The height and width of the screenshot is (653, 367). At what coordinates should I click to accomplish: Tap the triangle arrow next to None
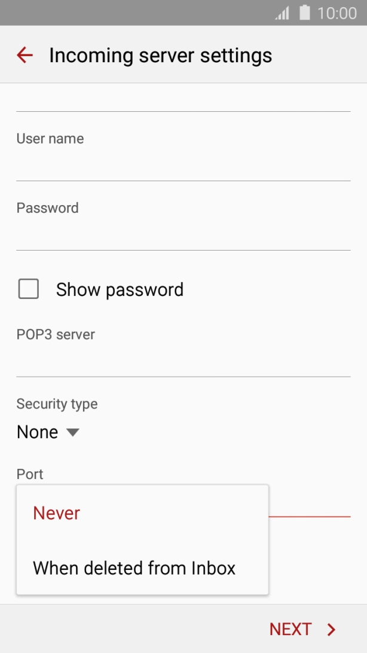pyautogui.click(x=72, y=432)
